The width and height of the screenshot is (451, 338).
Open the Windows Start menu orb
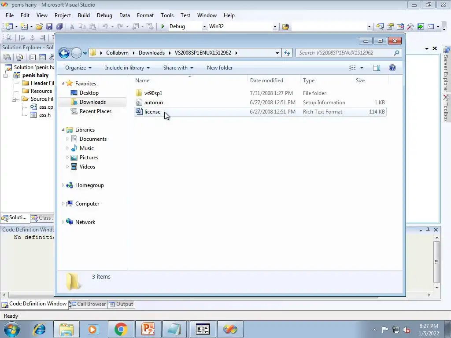11,329
